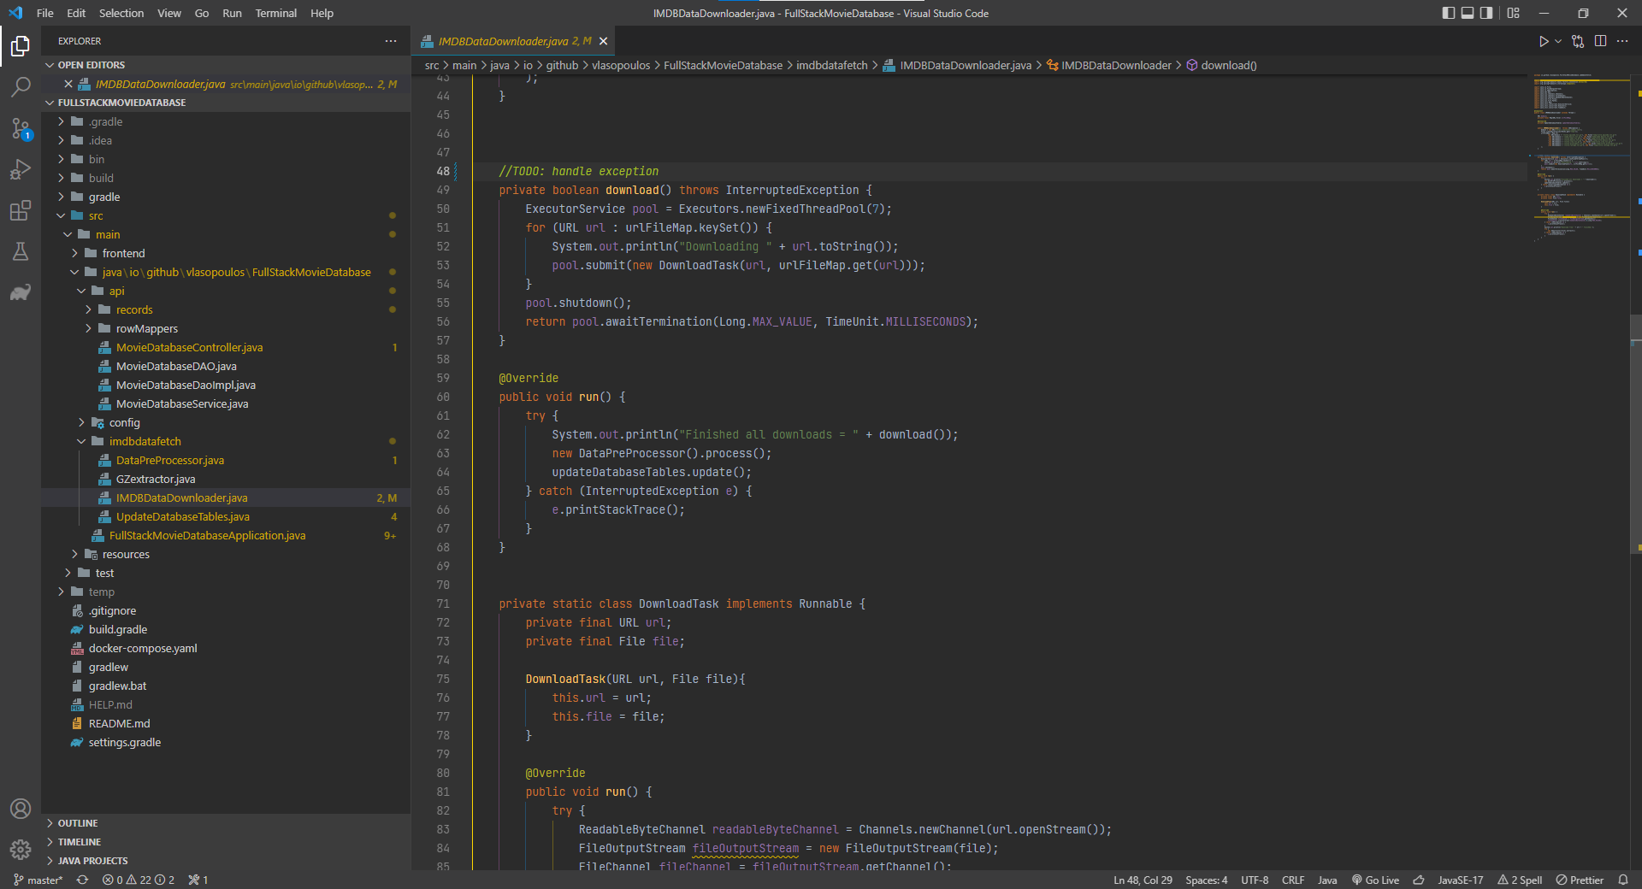The width and height of the screenshot is (1642, 889).
Task: Change the CRLF end-of-line sequence
Action: (x=1293, y=880)
